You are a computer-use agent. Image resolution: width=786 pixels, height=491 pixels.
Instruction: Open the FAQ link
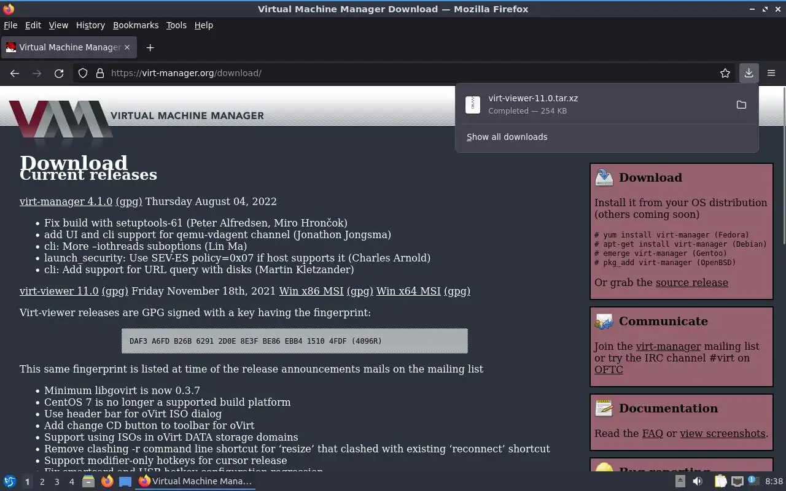pyautogui.click(x=653, y=433)
